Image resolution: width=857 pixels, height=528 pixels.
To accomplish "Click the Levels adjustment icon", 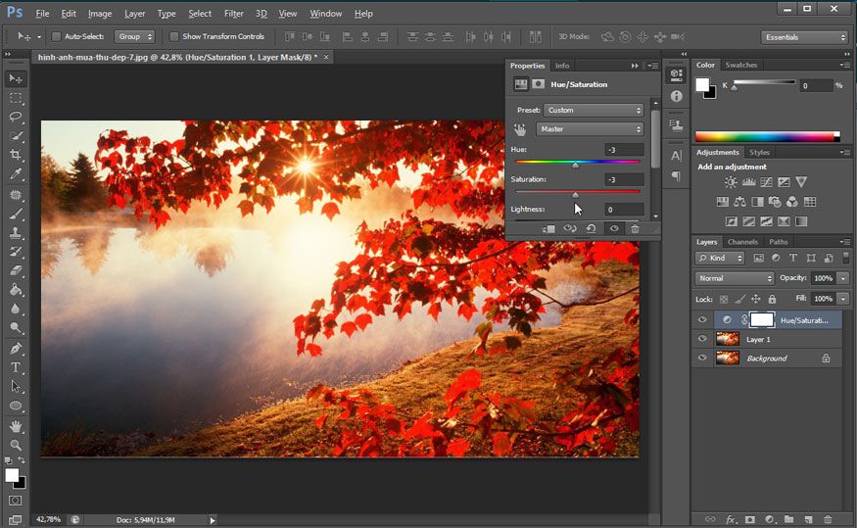I will pyautogui.click(x=748, y=182).
